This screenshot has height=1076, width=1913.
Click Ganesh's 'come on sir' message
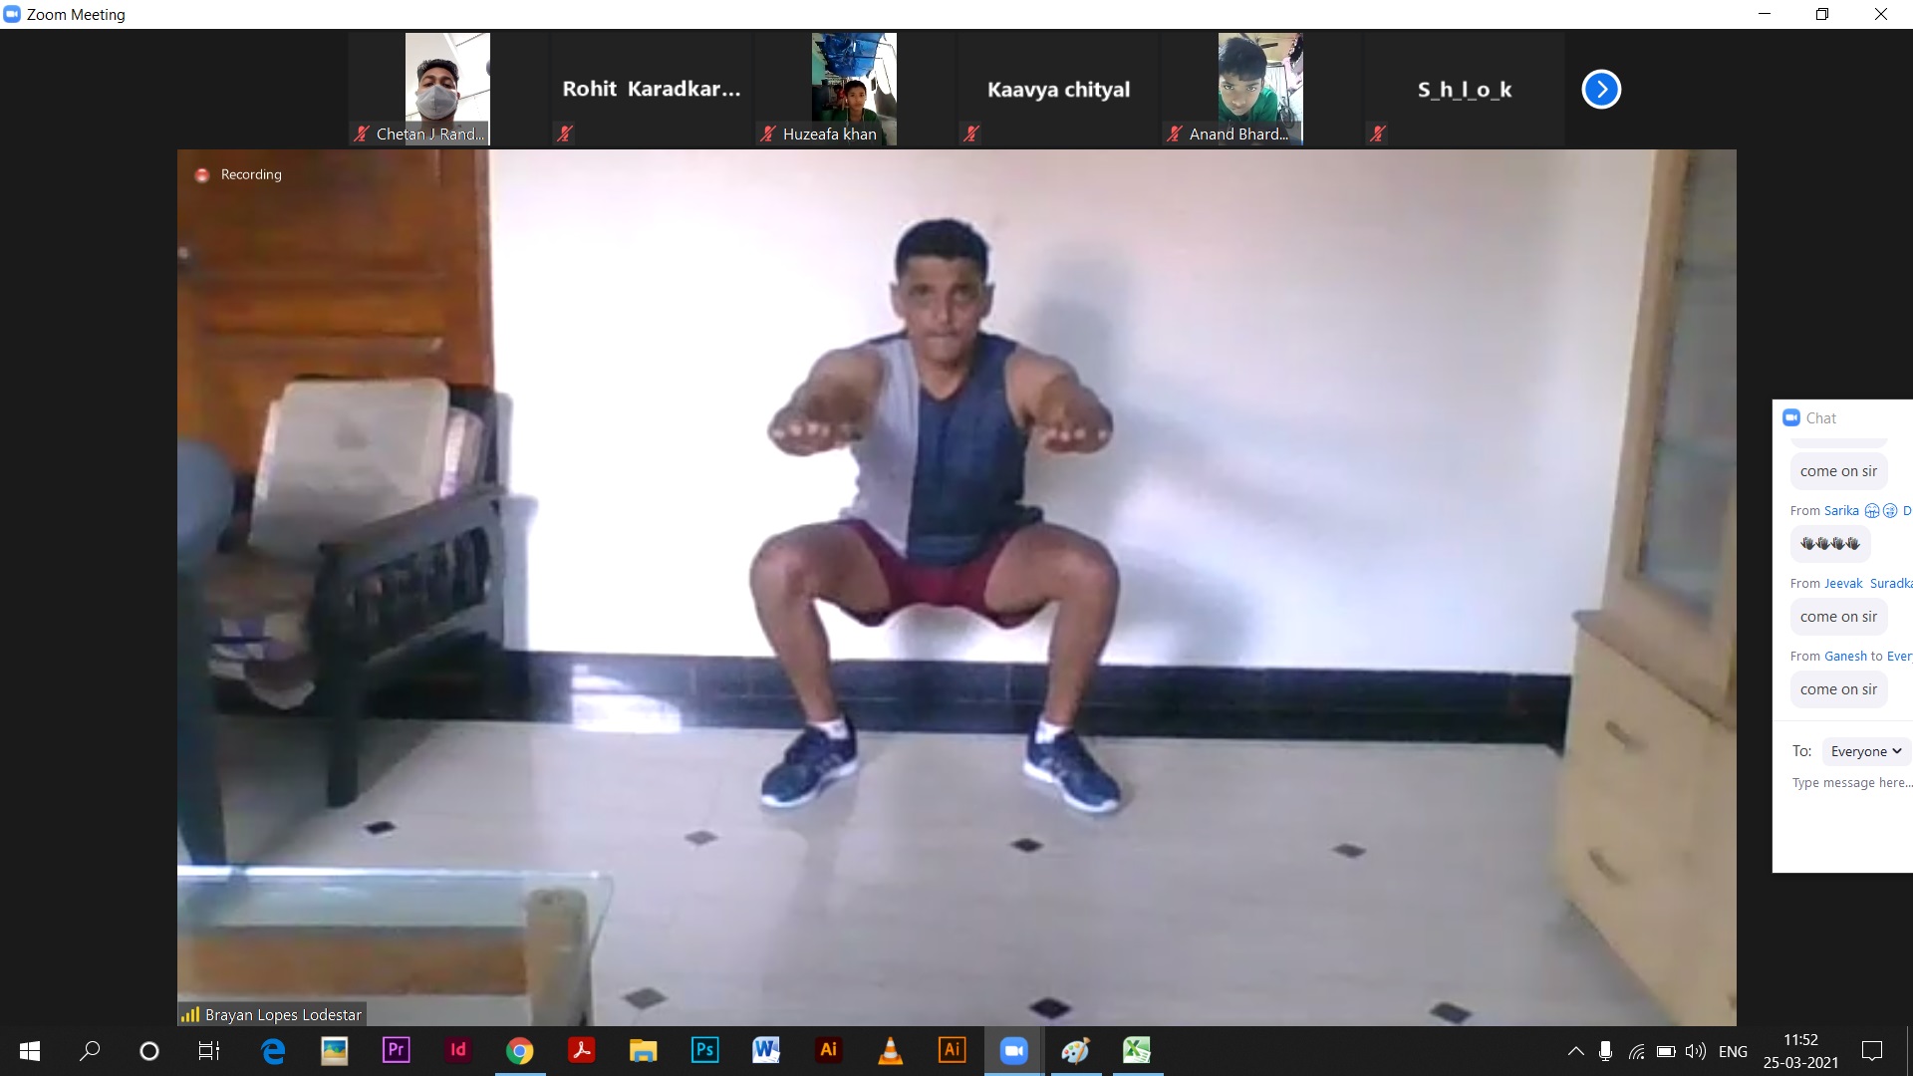pos(1838,689)
